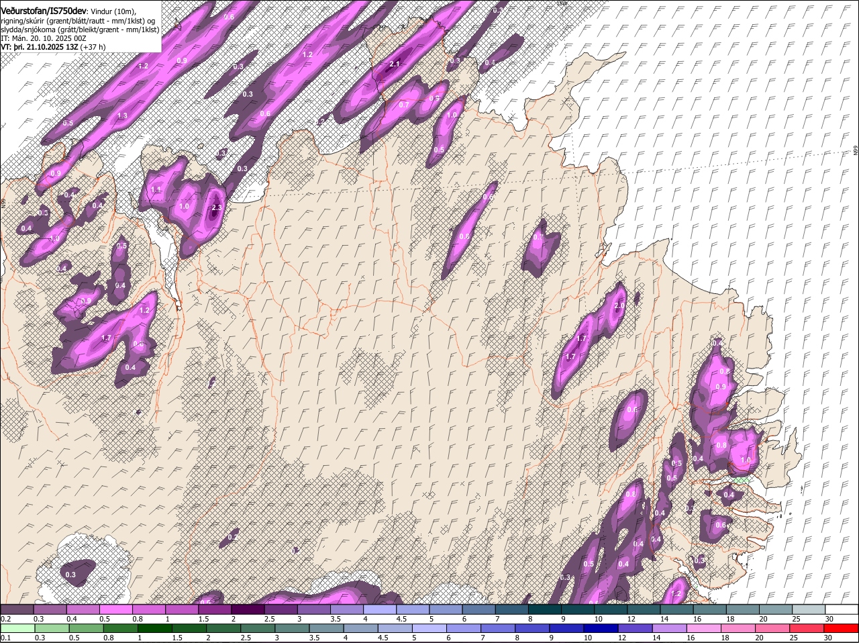The image size is (859, 643).
Task: Select upper scale swatch between 1 and 1.5
Action: pyautogui.click(x=182, y=609)
